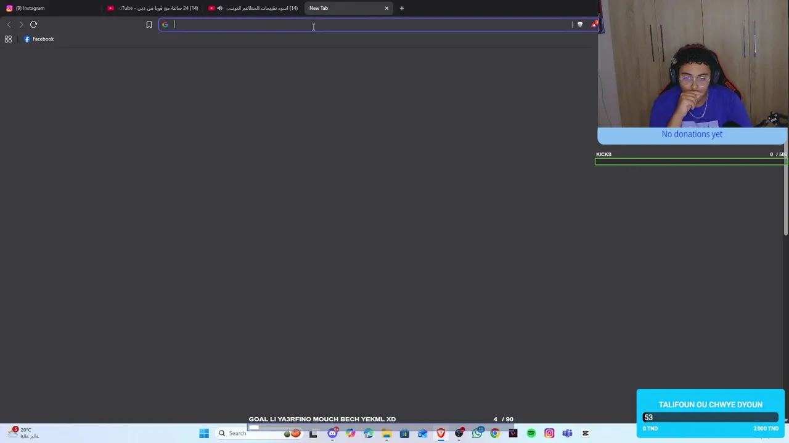Open the dark circular taskbar app with red badge
This screenshot has width=789, height=443.
click(x=459, y=433)
